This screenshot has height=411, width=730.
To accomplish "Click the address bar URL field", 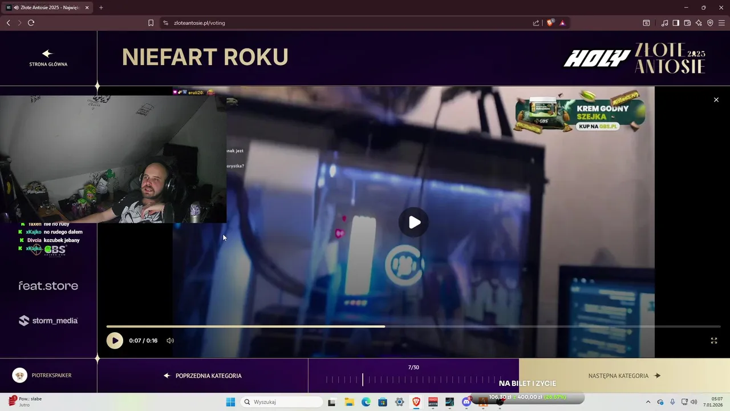I will pyautogui.click(x=348, y=23).
